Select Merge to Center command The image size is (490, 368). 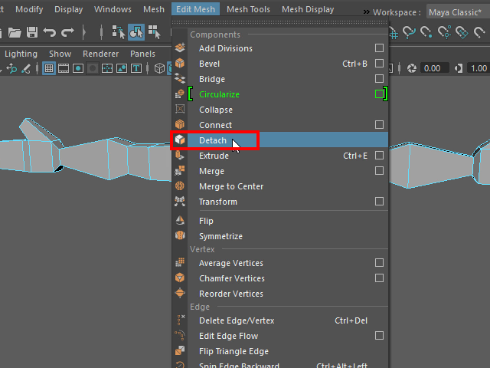230,186
